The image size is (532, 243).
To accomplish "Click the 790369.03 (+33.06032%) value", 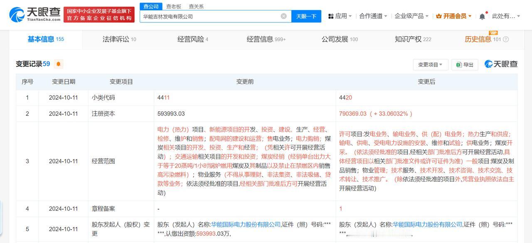I will click(376, 113).
